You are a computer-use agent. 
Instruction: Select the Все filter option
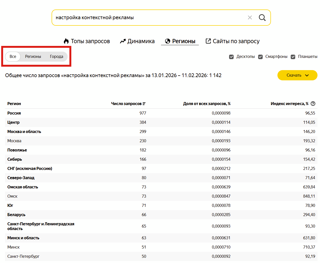click(13, 57)
